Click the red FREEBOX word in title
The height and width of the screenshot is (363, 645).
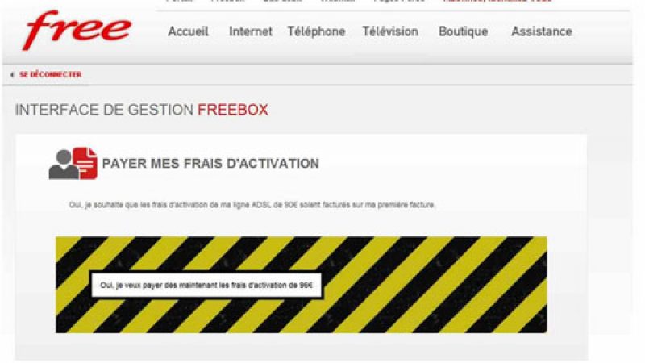tap(233, 110)
